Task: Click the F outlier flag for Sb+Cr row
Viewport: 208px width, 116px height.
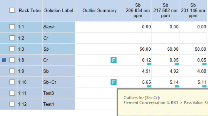Action: [113, 82]
